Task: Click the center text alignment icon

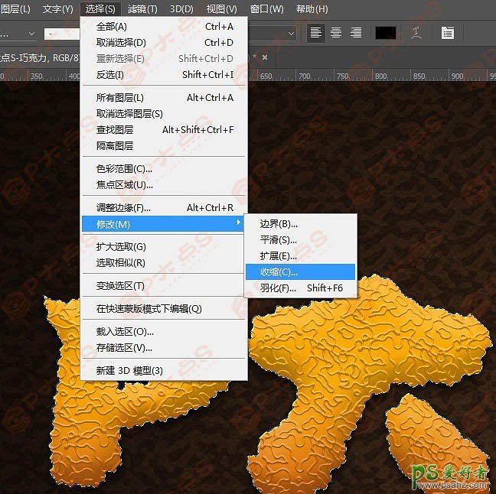Action: [335, 33]
